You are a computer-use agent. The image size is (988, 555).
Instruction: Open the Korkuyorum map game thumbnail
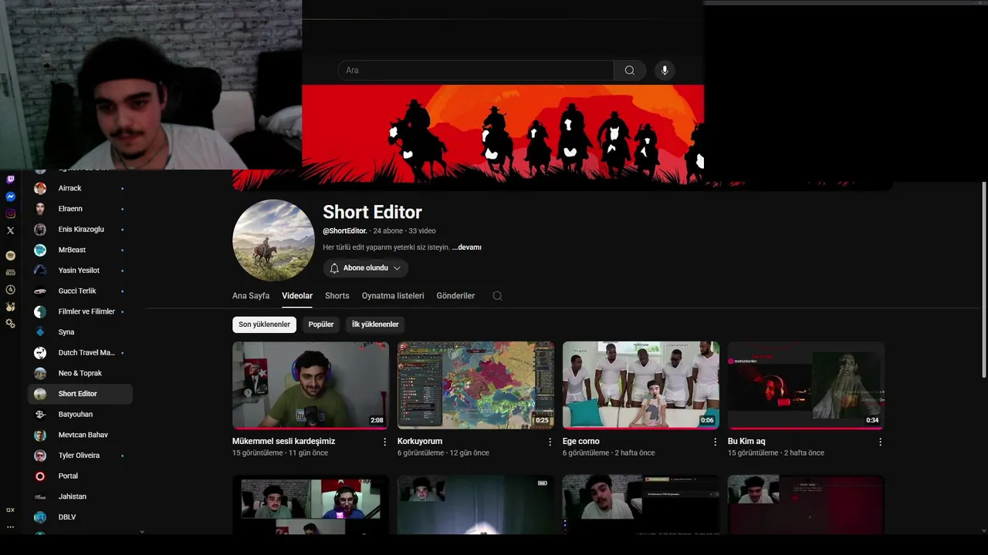475,385
